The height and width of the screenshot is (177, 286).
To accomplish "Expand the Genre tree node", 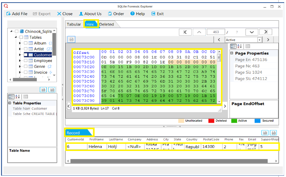I will (20, 66).
